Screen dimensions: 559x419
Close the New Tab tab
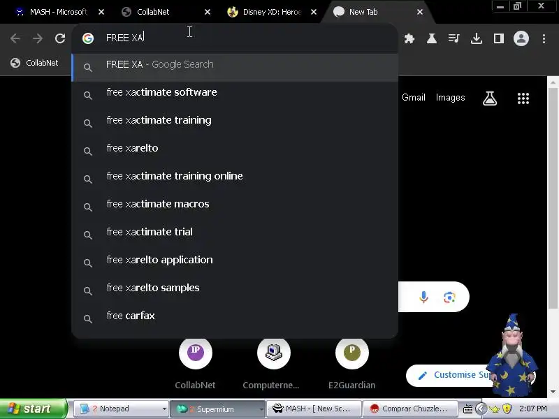point(420,12)
